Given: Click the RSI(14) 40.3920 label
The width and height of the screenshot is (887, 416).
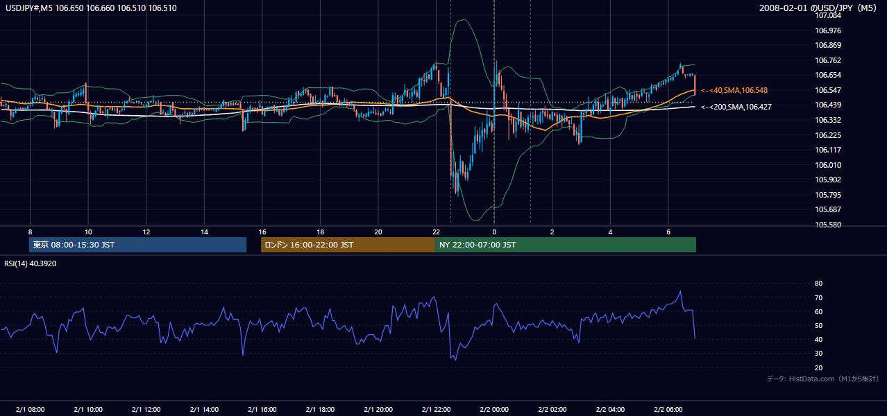Looking at the screenshot, I should tap(30, 263).
